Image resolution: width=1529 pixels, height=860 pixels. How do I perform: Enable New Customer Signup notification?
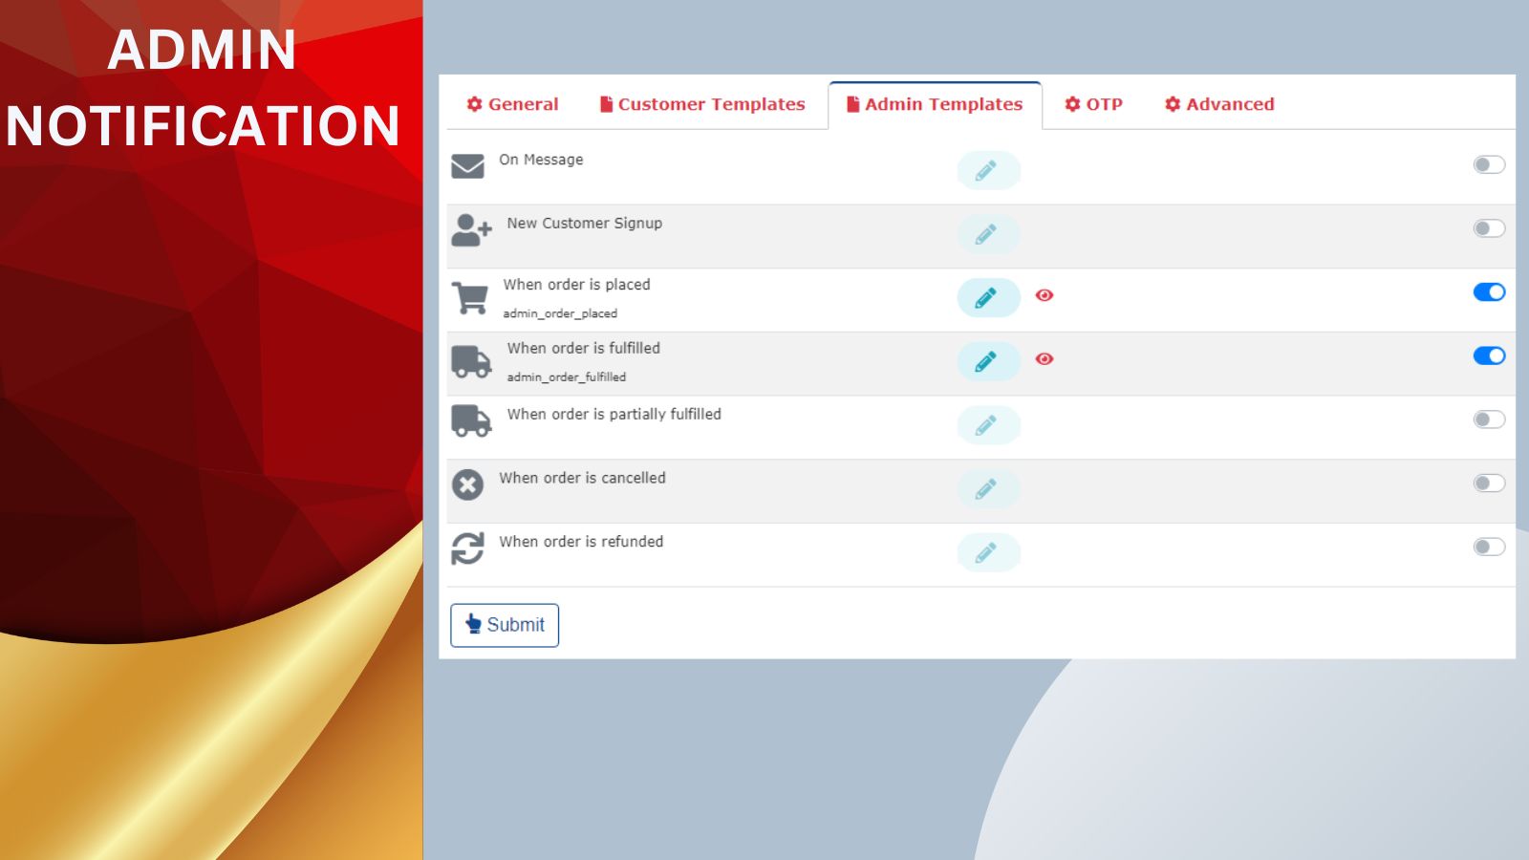[x=1489, y=228]
